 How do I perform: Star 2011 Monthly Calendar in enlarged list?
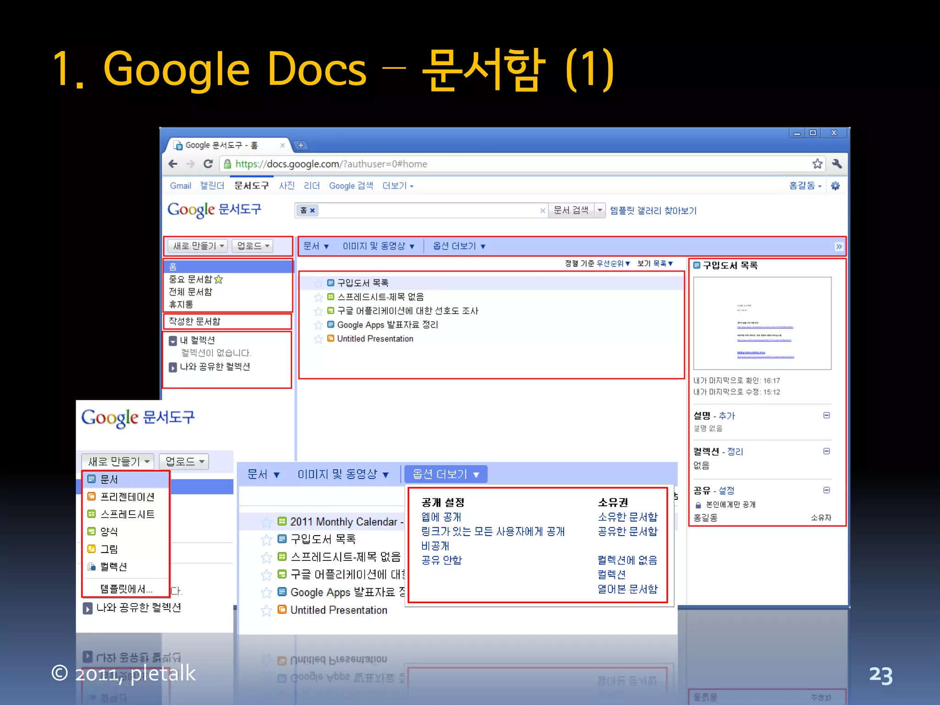pyautogui.click(x=266, y=522)
